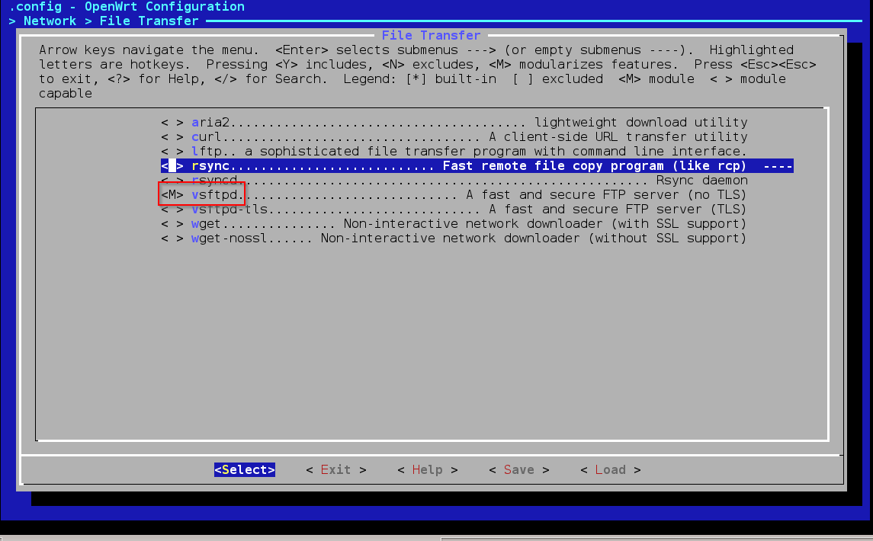Open the rsync submenu entry
This screenshot has height=541, width=873.
[477, 166]
